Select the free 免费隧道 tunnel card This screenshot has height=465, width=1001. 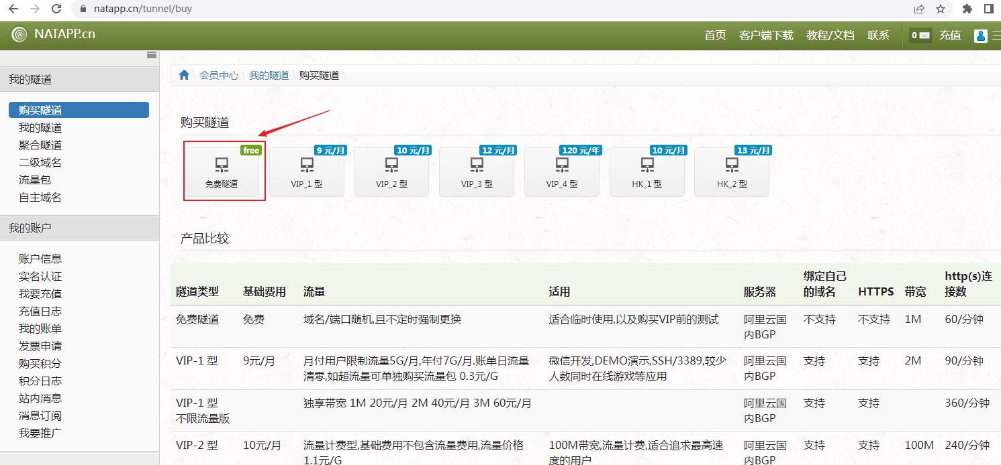pyautogui.click(x=224, y=172)
